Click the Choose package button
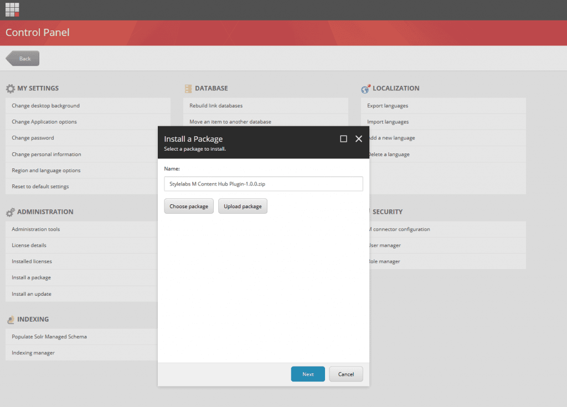 [189, 207]
